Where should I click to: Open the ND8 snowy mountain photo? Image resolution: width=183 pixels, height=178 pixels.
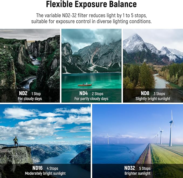153,66
